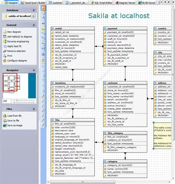Select the 'rental_date: datetime' column row
The width and height of the screenshot is (175, 184).
73,36
